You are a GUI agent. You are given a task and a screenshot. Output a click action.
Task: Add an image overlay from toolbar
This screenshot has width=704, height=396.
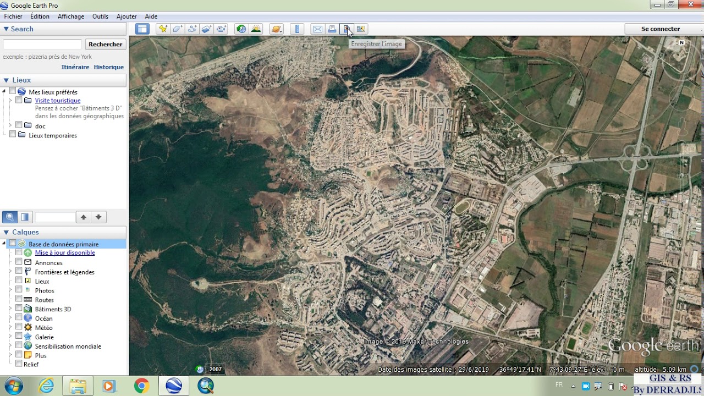pos(207,29)
